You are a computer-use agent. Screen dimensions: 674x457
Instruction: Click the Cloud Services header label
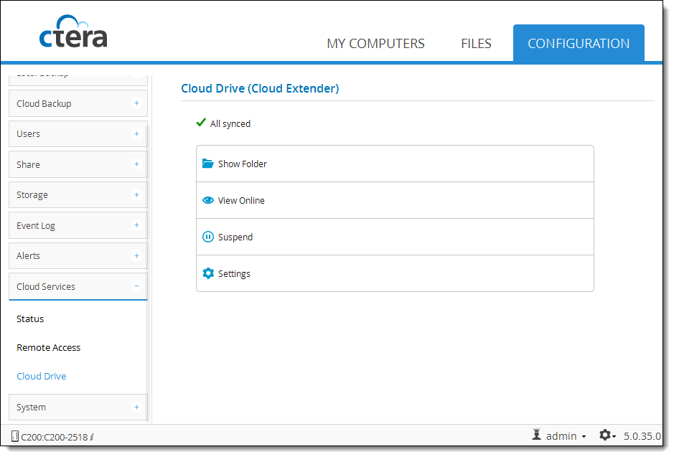45,286
